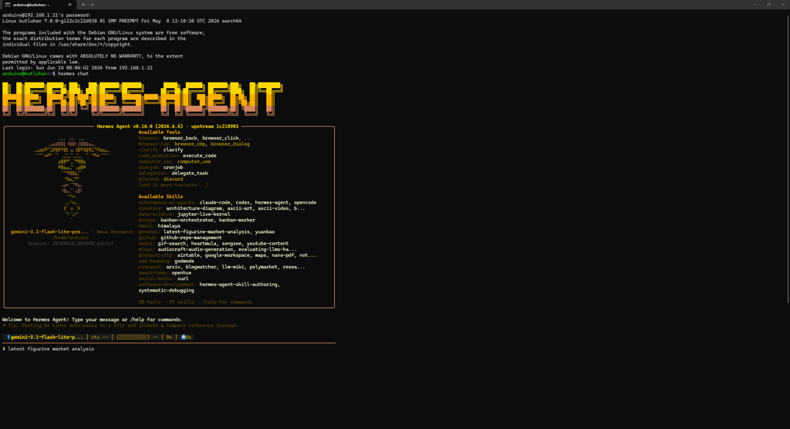The width and height of the screenshot is (790, 429).
Task: Close the arduino@kutluhan tab with its X
Action: coord(70,5)
